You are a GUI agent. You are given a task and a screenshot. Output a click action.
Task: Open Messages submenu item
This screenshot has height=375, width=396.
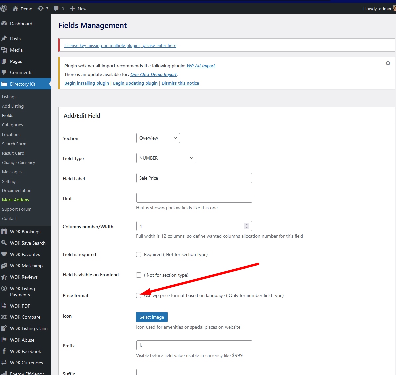coord(12,172)
